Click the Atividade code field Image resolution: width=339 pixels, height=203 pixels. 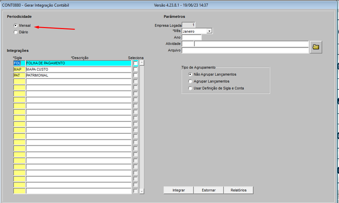click(187, 44)
